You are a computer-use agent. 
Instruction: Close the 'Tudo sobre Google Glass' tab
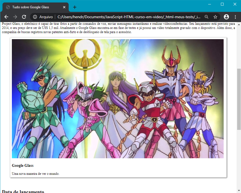[64, 7]
